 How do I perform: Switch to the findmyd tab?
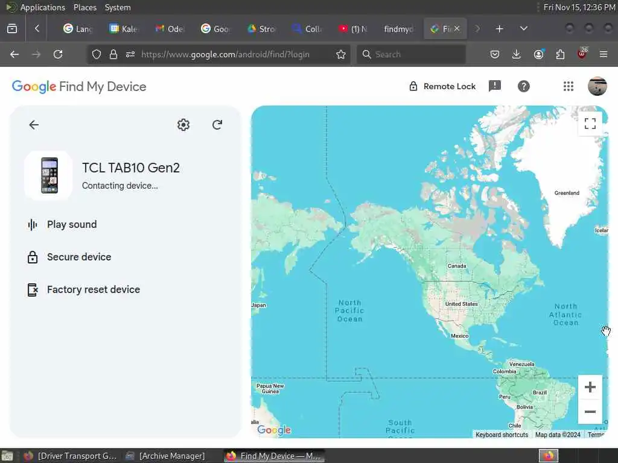(398, 29)
